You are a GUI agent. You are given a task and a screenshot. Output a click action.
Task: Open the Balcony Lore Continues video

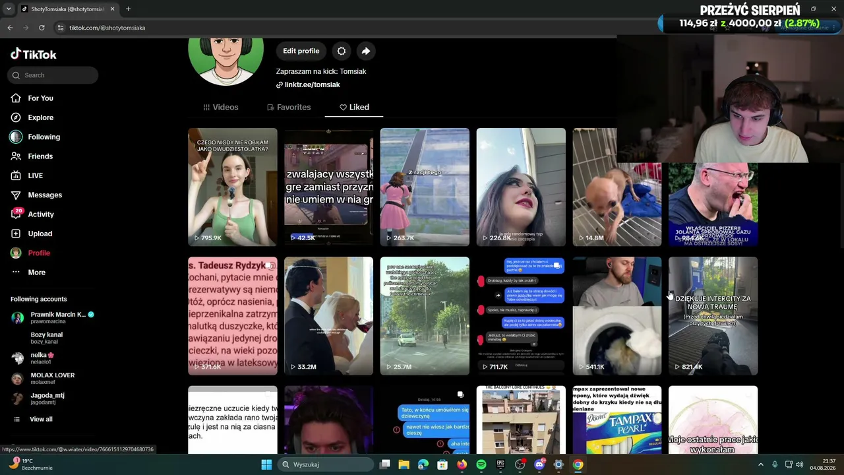[x=521, y=420]
